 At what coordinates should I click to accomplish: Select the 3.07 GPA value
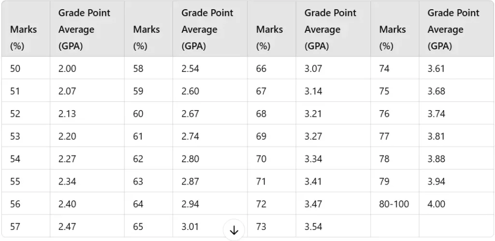pos(313,69)
